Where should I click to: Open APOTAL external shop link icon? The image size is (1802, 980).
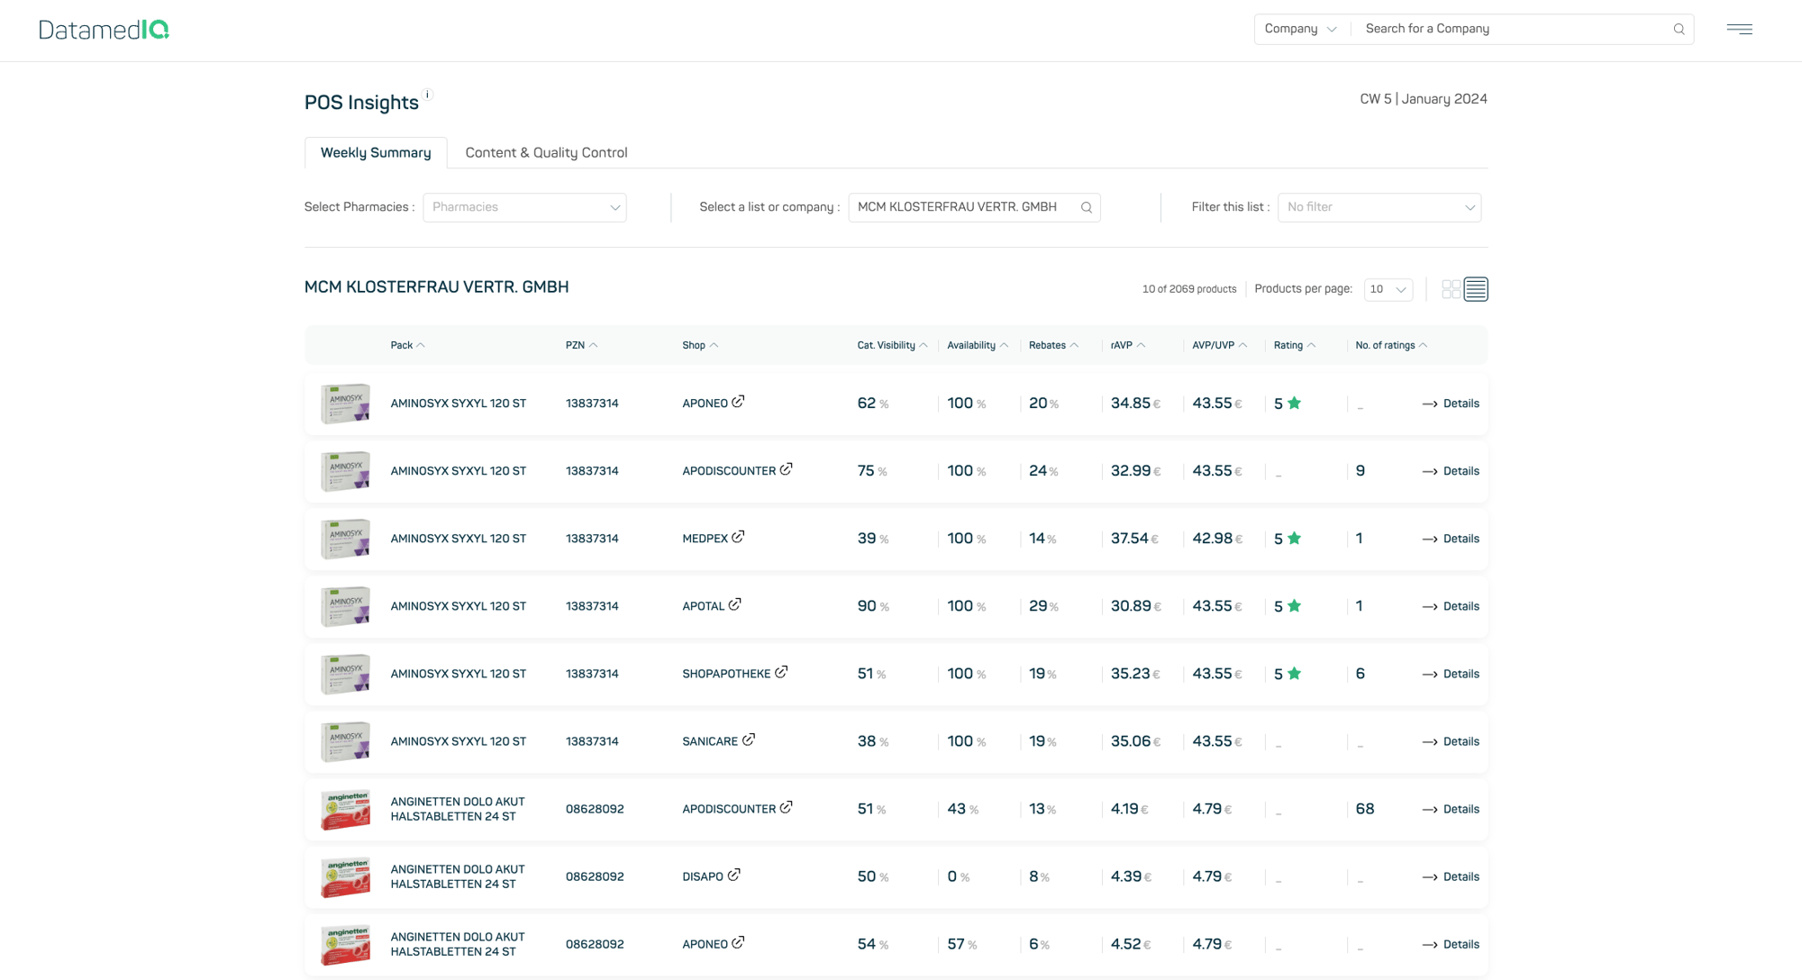735,604
